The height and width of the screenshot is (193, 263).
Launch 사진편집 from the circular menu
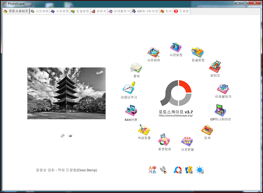tap(176, 47)
